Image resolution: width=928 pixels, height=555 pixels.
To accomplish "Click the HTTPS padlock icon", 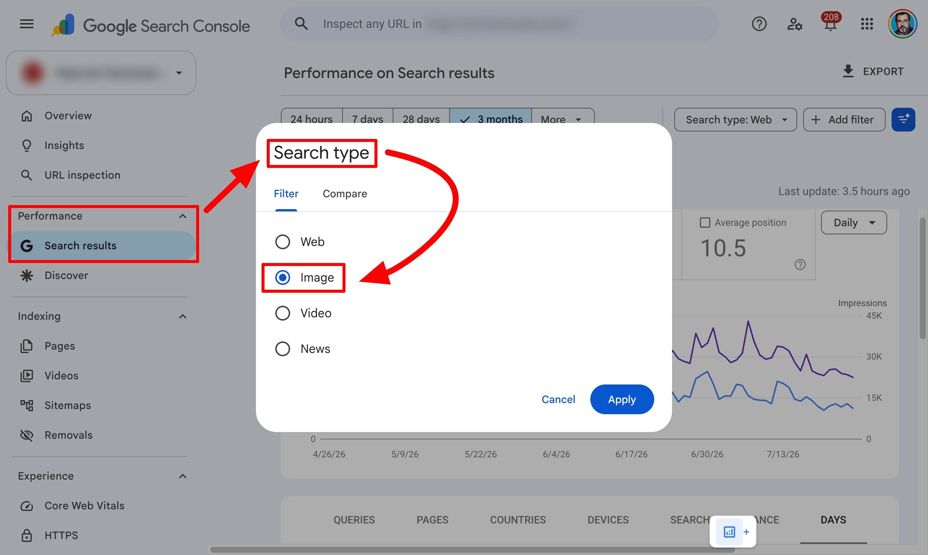I will point(26,536).
